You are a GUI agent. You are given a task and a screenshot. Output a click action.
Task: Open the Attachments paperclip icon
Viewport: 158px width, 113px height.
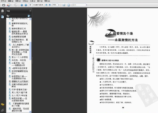point(3,110)
